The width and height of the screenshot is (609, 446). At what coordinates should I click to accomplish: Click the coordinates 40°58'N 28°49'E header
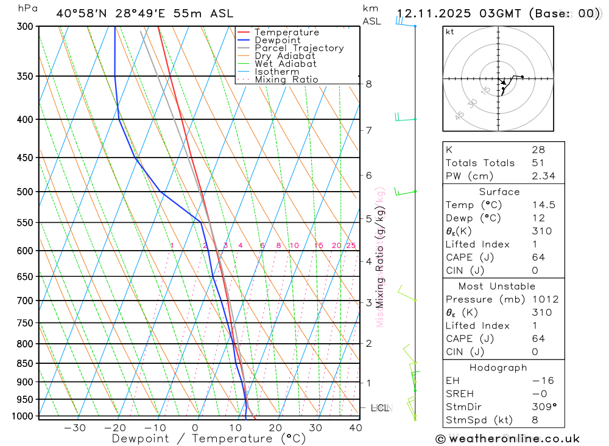(111, 13)
